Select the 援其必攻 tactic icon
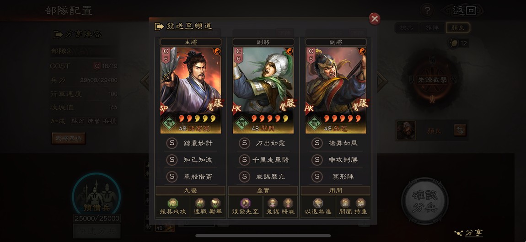The image size is (526, 242). point(172,204)
